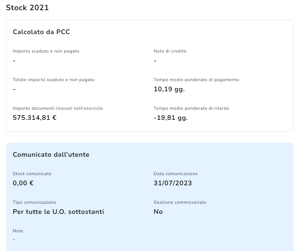
Task: Select the -19,81 gg. delay value
Action: (171, 118)
